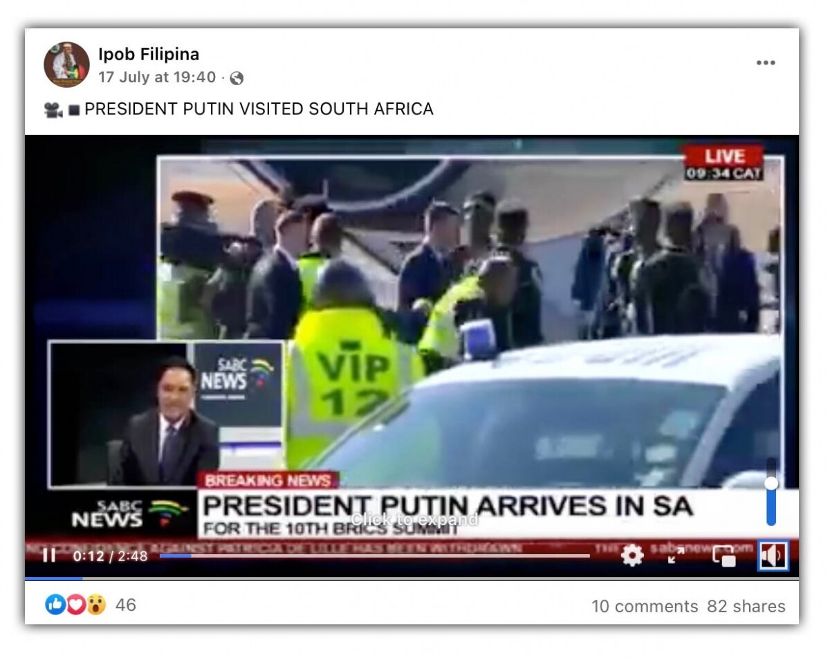
Task: Open the 46 reactions count
Action: (126, 605)
